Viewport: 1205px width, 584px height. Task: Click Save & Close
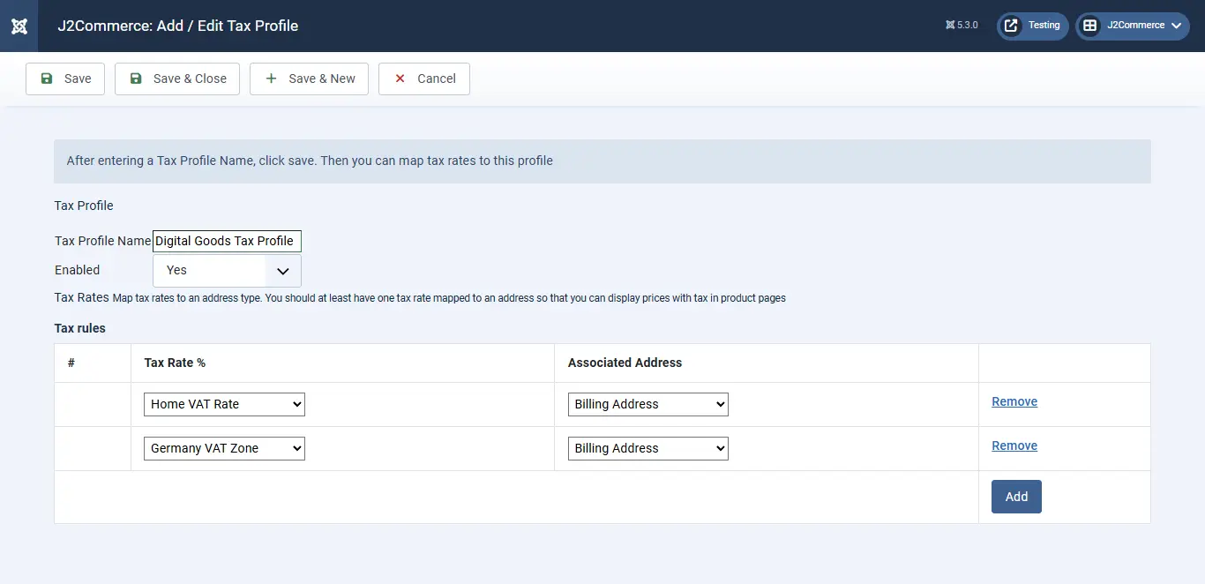click(x=177, y=79)
